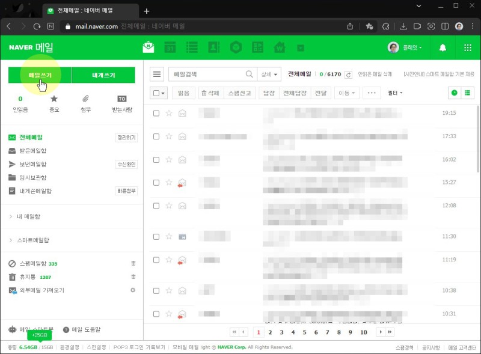Viewport: 481px width, 354px height.
Task: Click the 메일쓰기 compose button
Action: [x=40, y=75]
